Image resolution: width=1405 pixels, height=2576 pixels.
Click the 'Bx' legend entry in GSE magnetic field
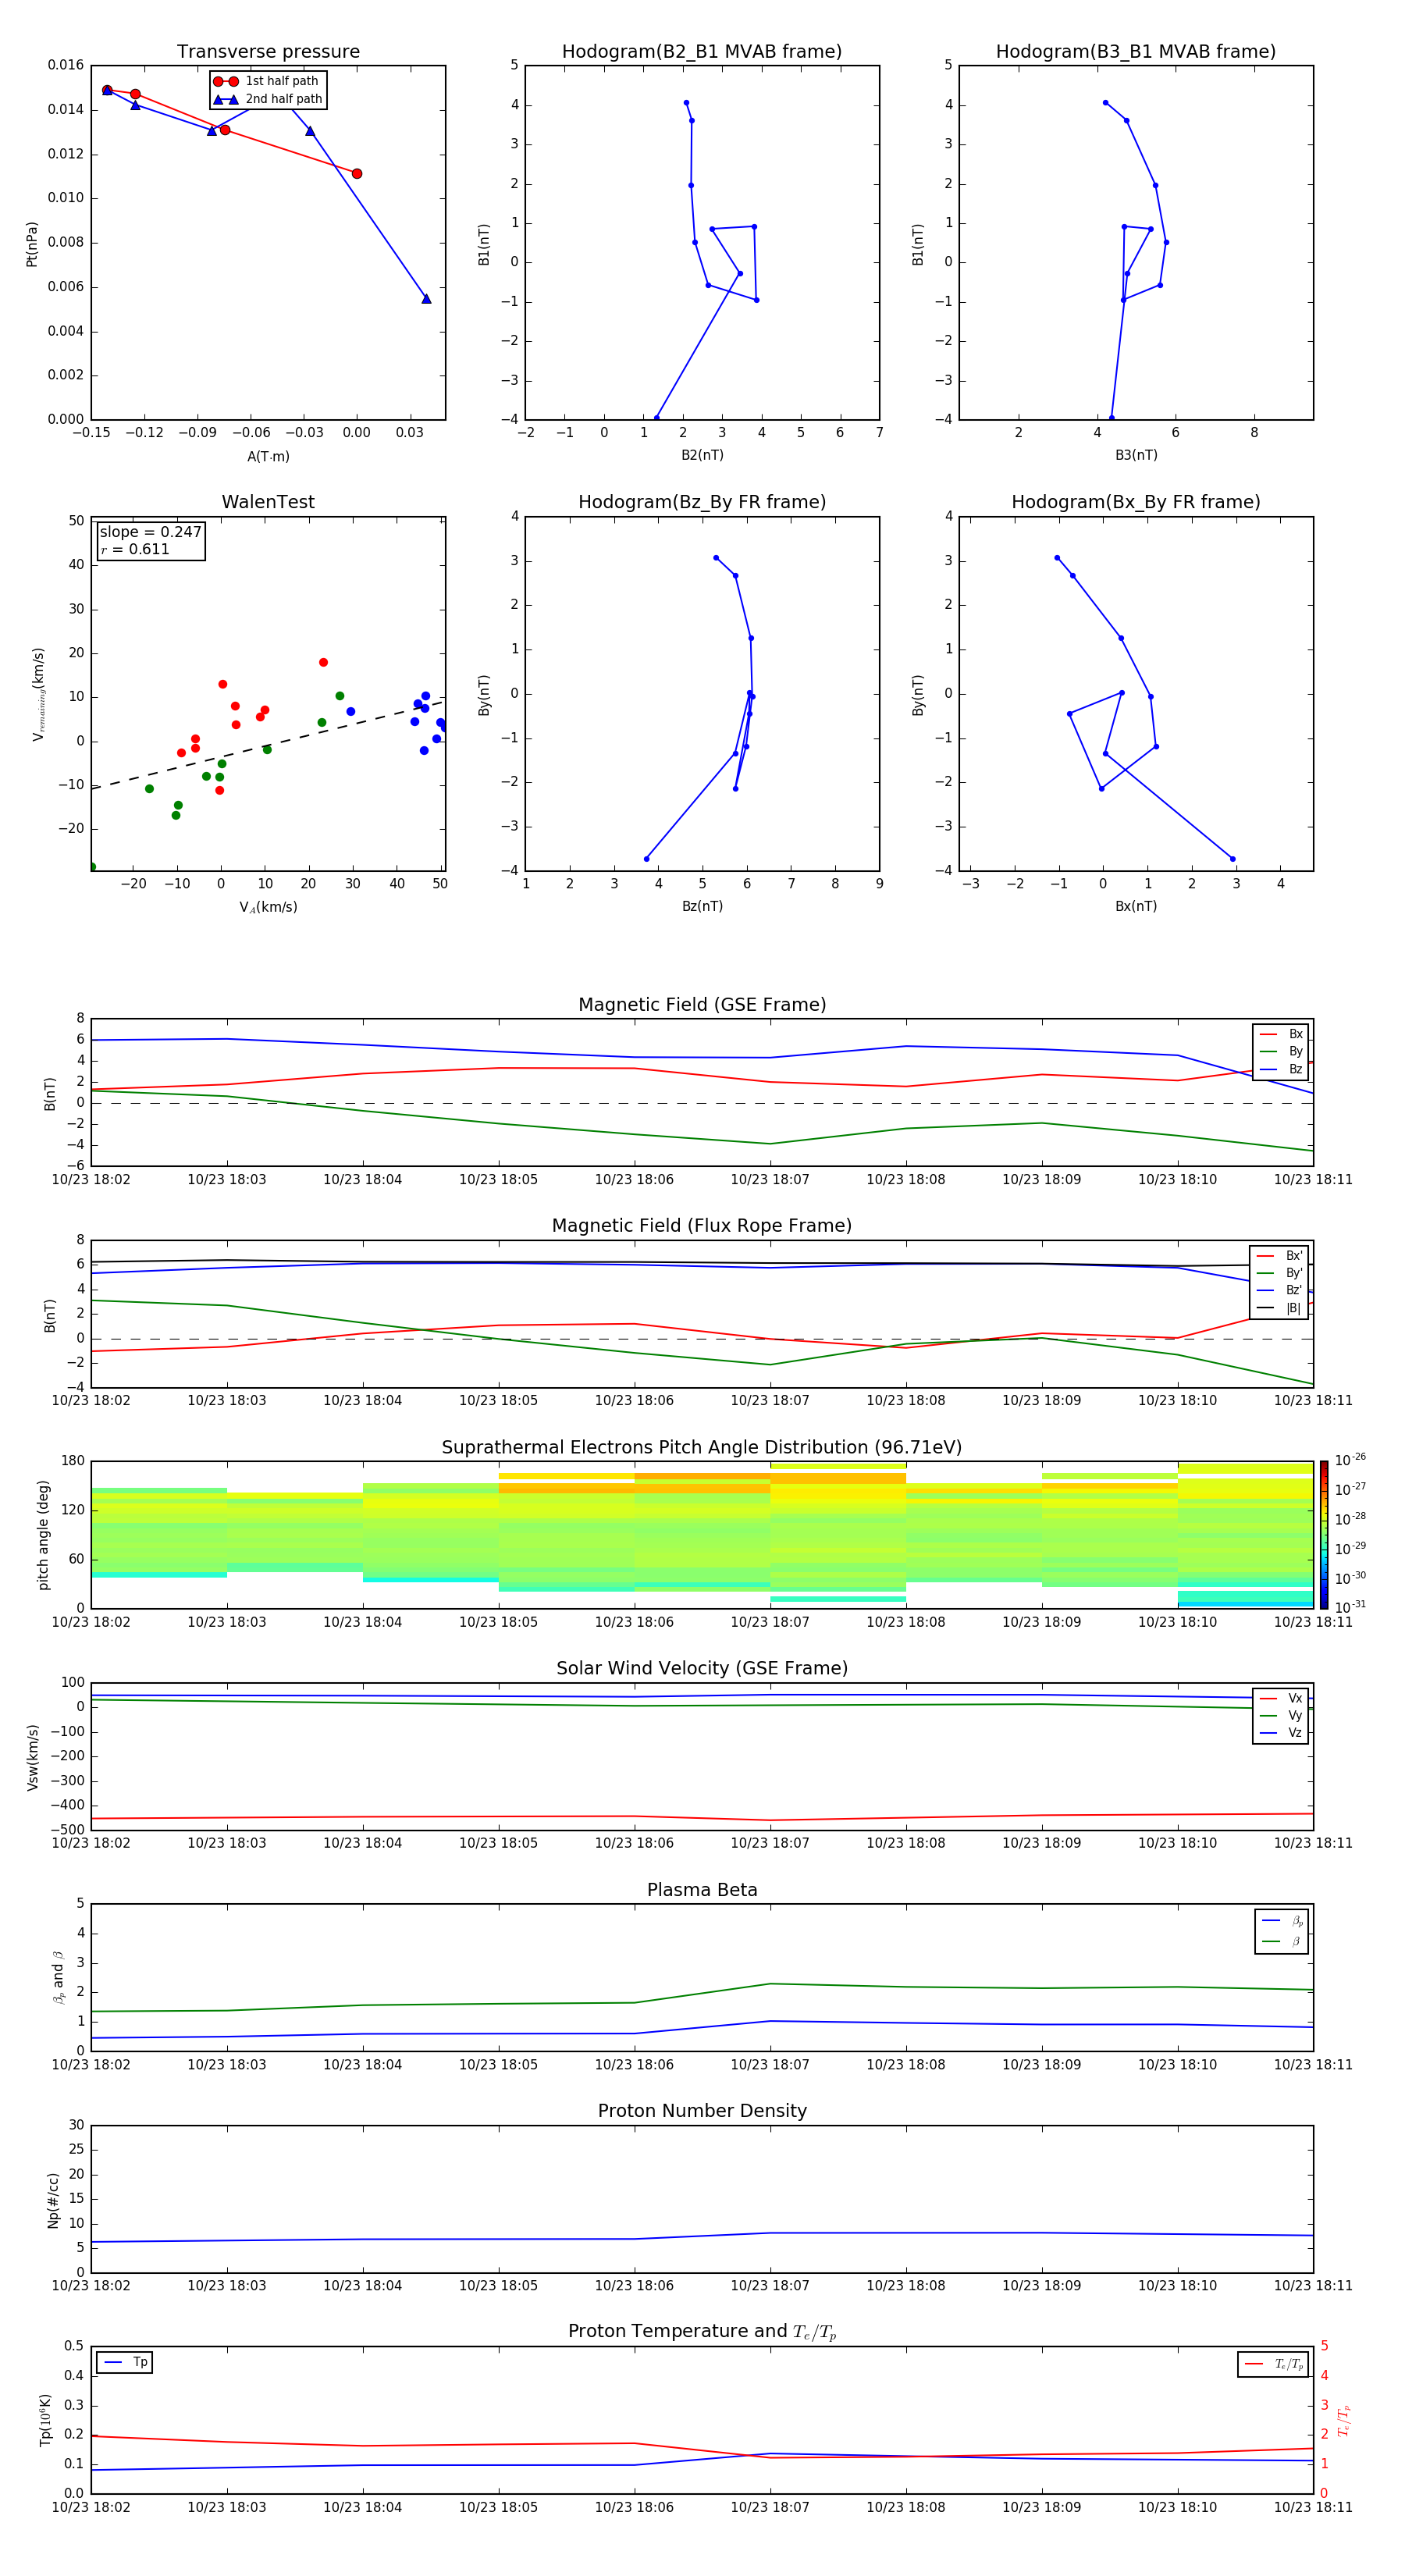(x=1282, y=1034)
